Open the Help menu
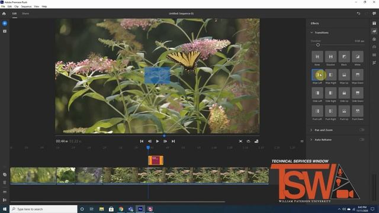 point(44,7)
